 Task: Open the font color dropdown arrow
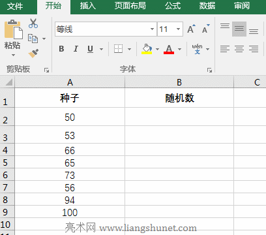coord(179,49)
